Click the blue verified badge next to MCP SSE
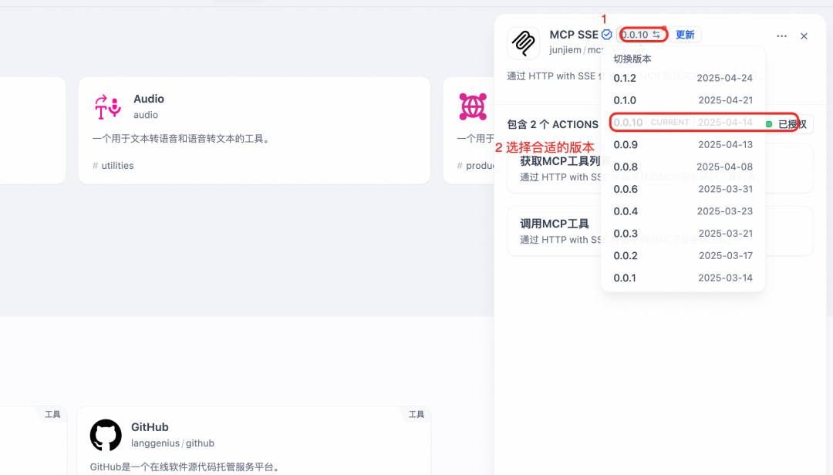 point(606,34)
